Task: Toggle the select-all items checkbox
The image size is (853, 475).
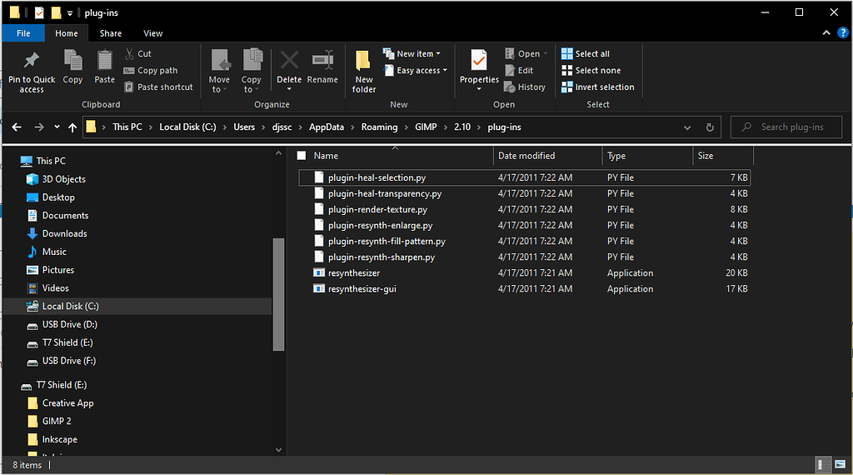Action: coord(302,156)
